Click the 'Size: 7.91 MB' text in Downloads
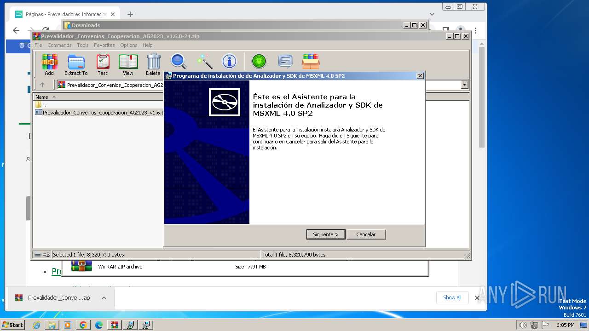 [250, 267]
